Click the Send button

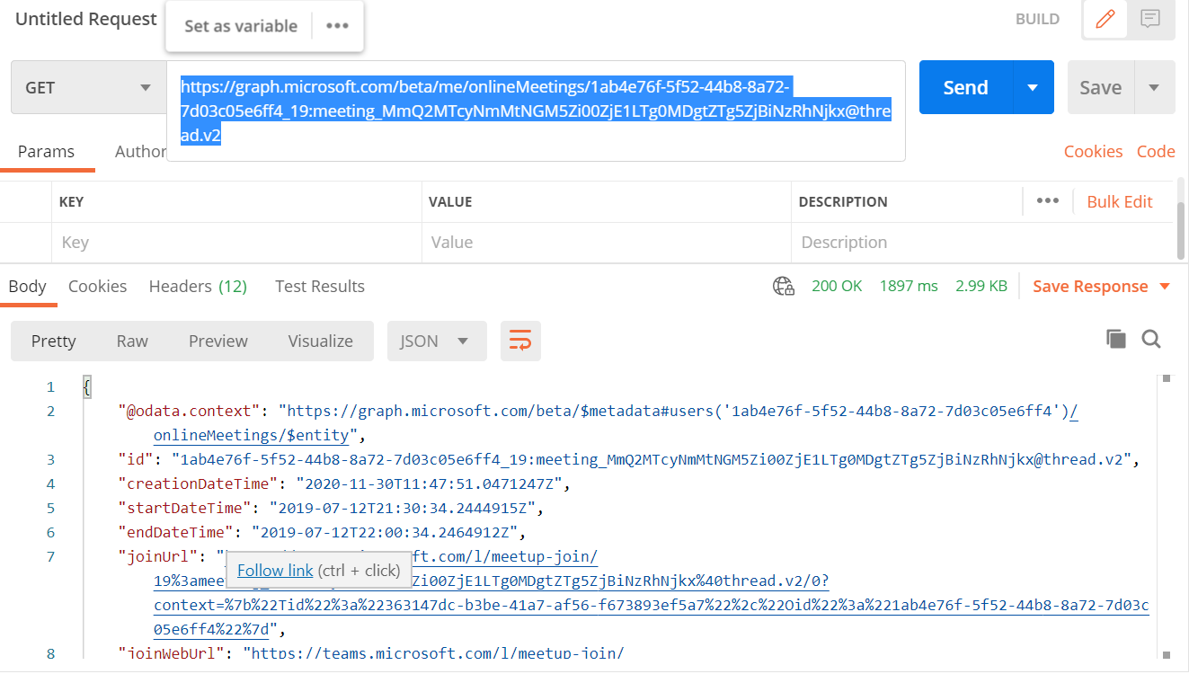(964, 87)
